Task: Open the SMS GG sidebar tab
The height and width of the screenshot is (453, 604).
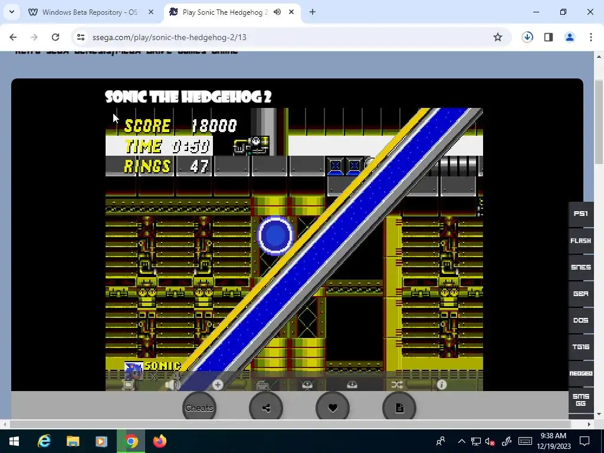Action: 581,399
